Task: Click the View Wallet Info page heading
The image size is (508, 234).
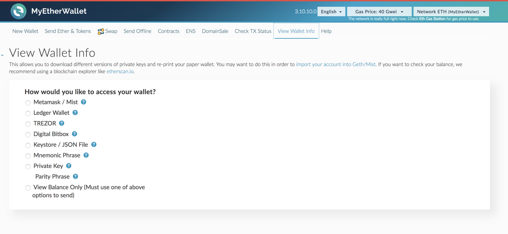Action: [x=52, y=53]
